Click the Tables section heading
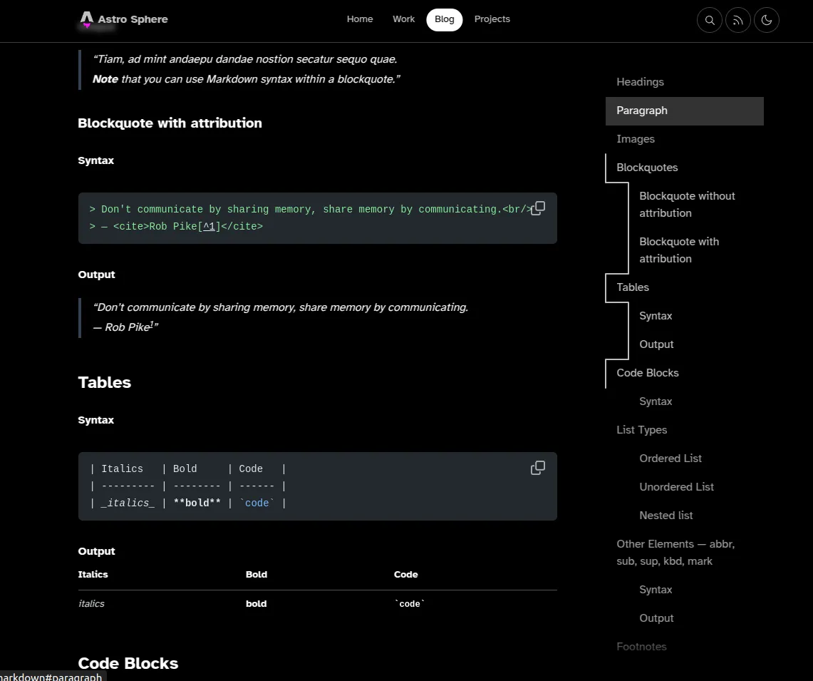 tap(104, 382)
